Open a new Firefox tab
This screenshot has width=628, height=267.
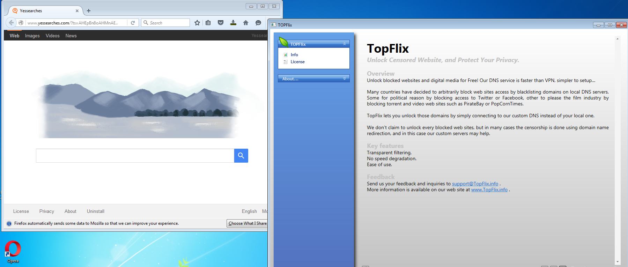tap(89, 11)
